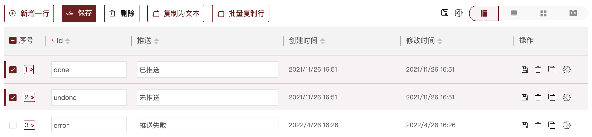The image size is (592, 137).
Task: Click the Excel export icon
Action: [x=459, y=13]
